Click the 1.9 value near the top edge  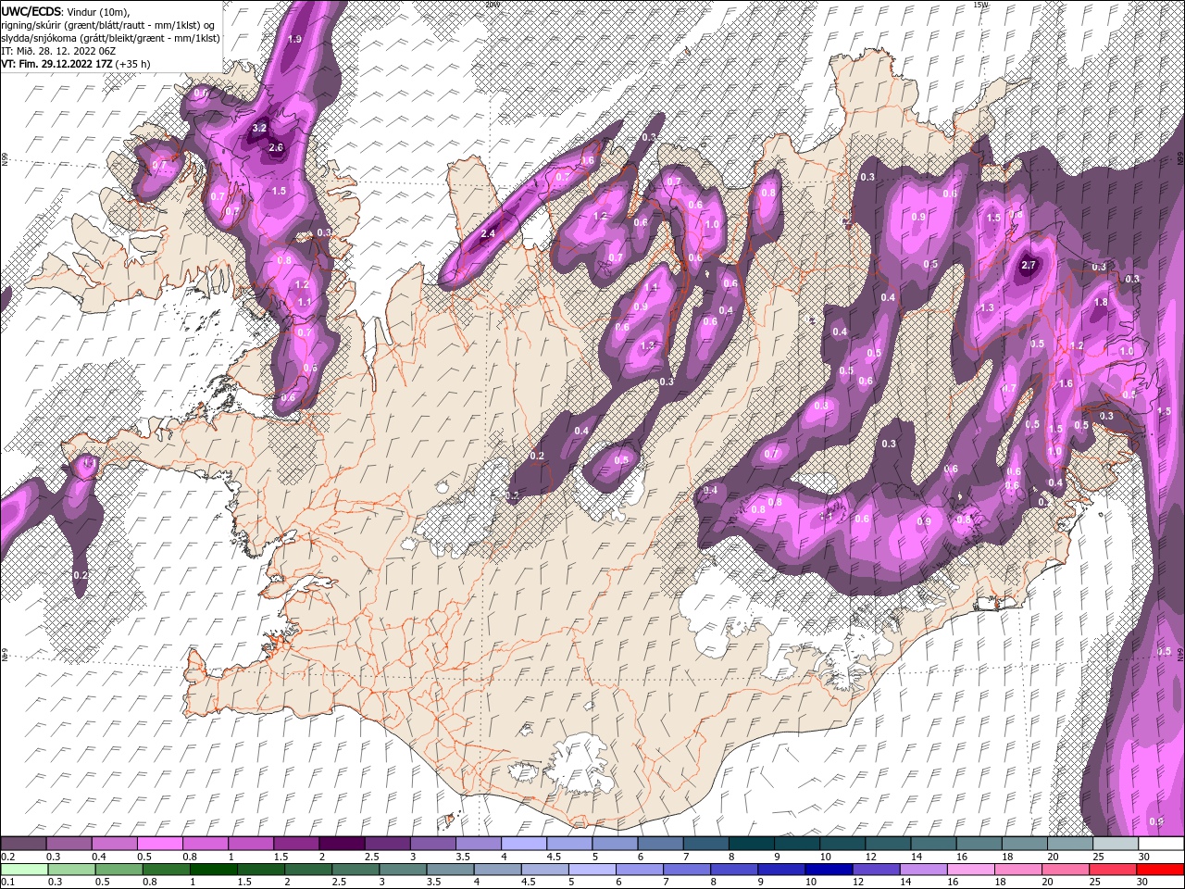(x=295, y=39)
